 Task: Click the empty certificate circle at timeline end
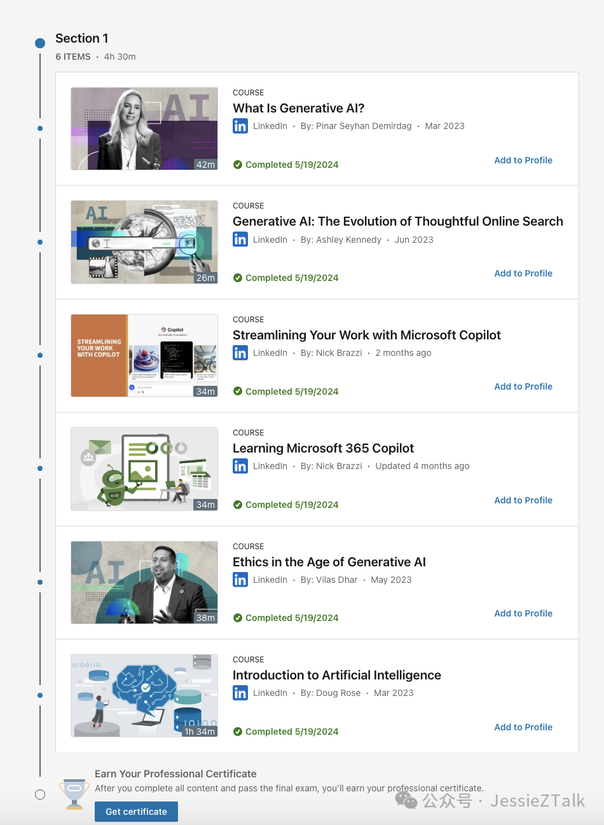[x=40, y=794]
